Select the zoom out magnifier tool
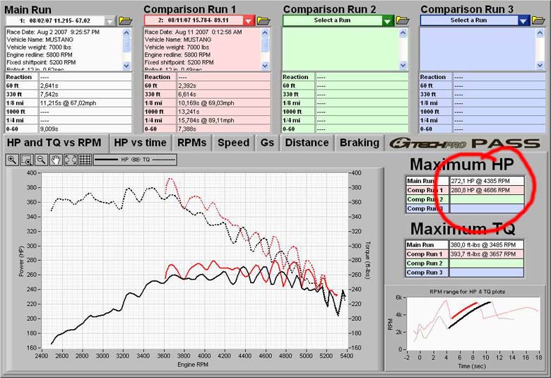Image resolution: width=551 pixels, height=378 pixels. (42, 160)
